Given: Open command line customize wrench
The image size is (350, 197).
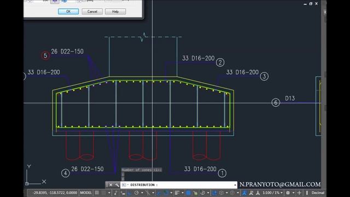Looking at the screenshot, I should (117, 185).
